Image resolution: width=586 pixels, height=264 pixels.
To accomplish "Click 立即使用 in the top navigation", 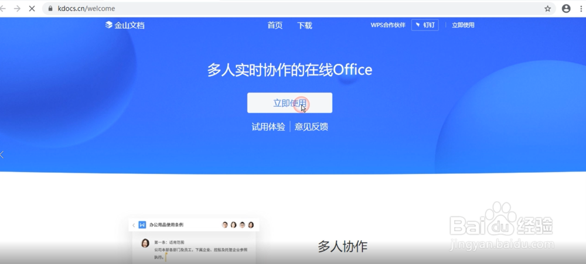I will [463, 25].
